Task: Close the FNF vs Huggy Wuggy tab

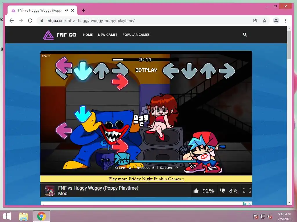Action: click(72, 10)
